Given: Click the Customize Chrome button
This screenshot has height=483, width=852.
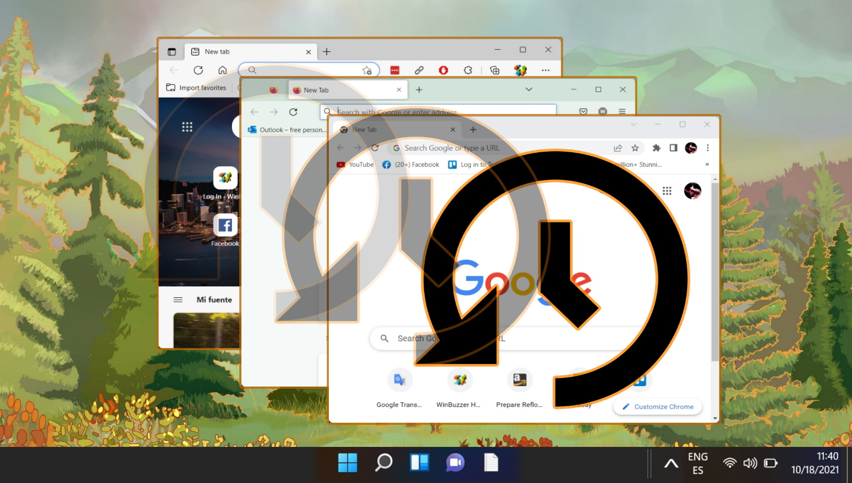Looking at the screenshot, I should tap(658, 407).
